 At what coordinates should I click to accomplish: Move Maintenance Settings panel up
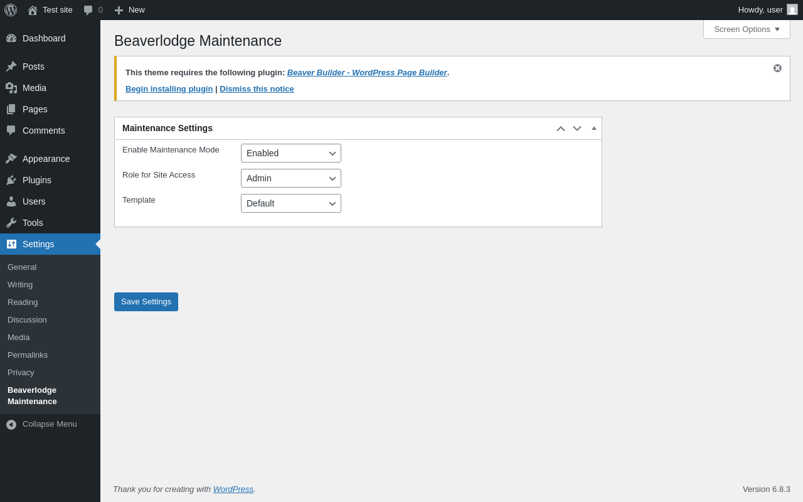pyautogui.click(x=561, y=129)
